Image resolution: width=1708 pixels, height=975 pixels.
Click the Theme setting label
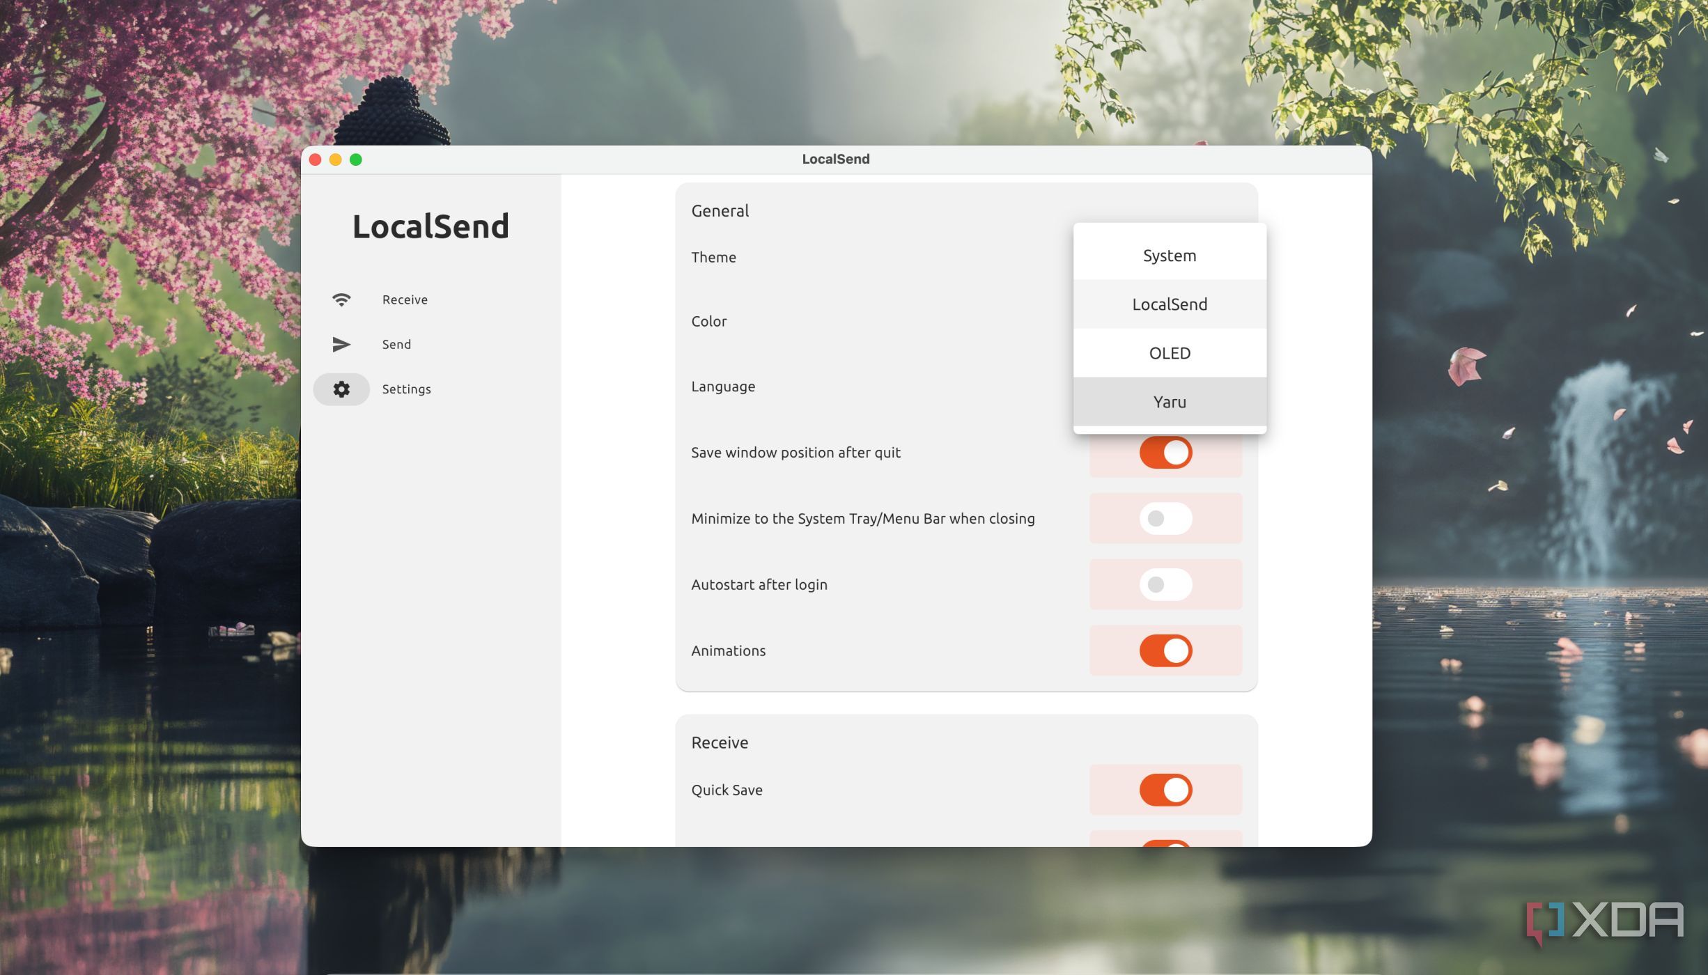[x=713, y=257]
